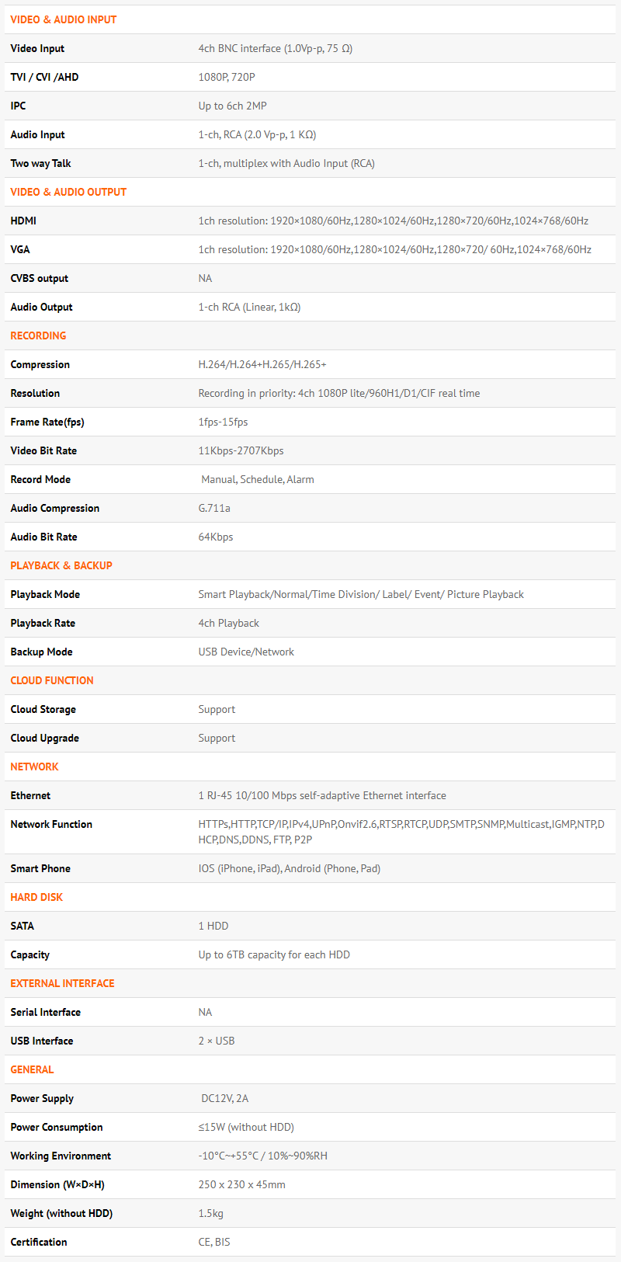Viewport: 621px width, 1262px height.
Task: Click the Cloud Storage Support value
Action: click(217, 709)
